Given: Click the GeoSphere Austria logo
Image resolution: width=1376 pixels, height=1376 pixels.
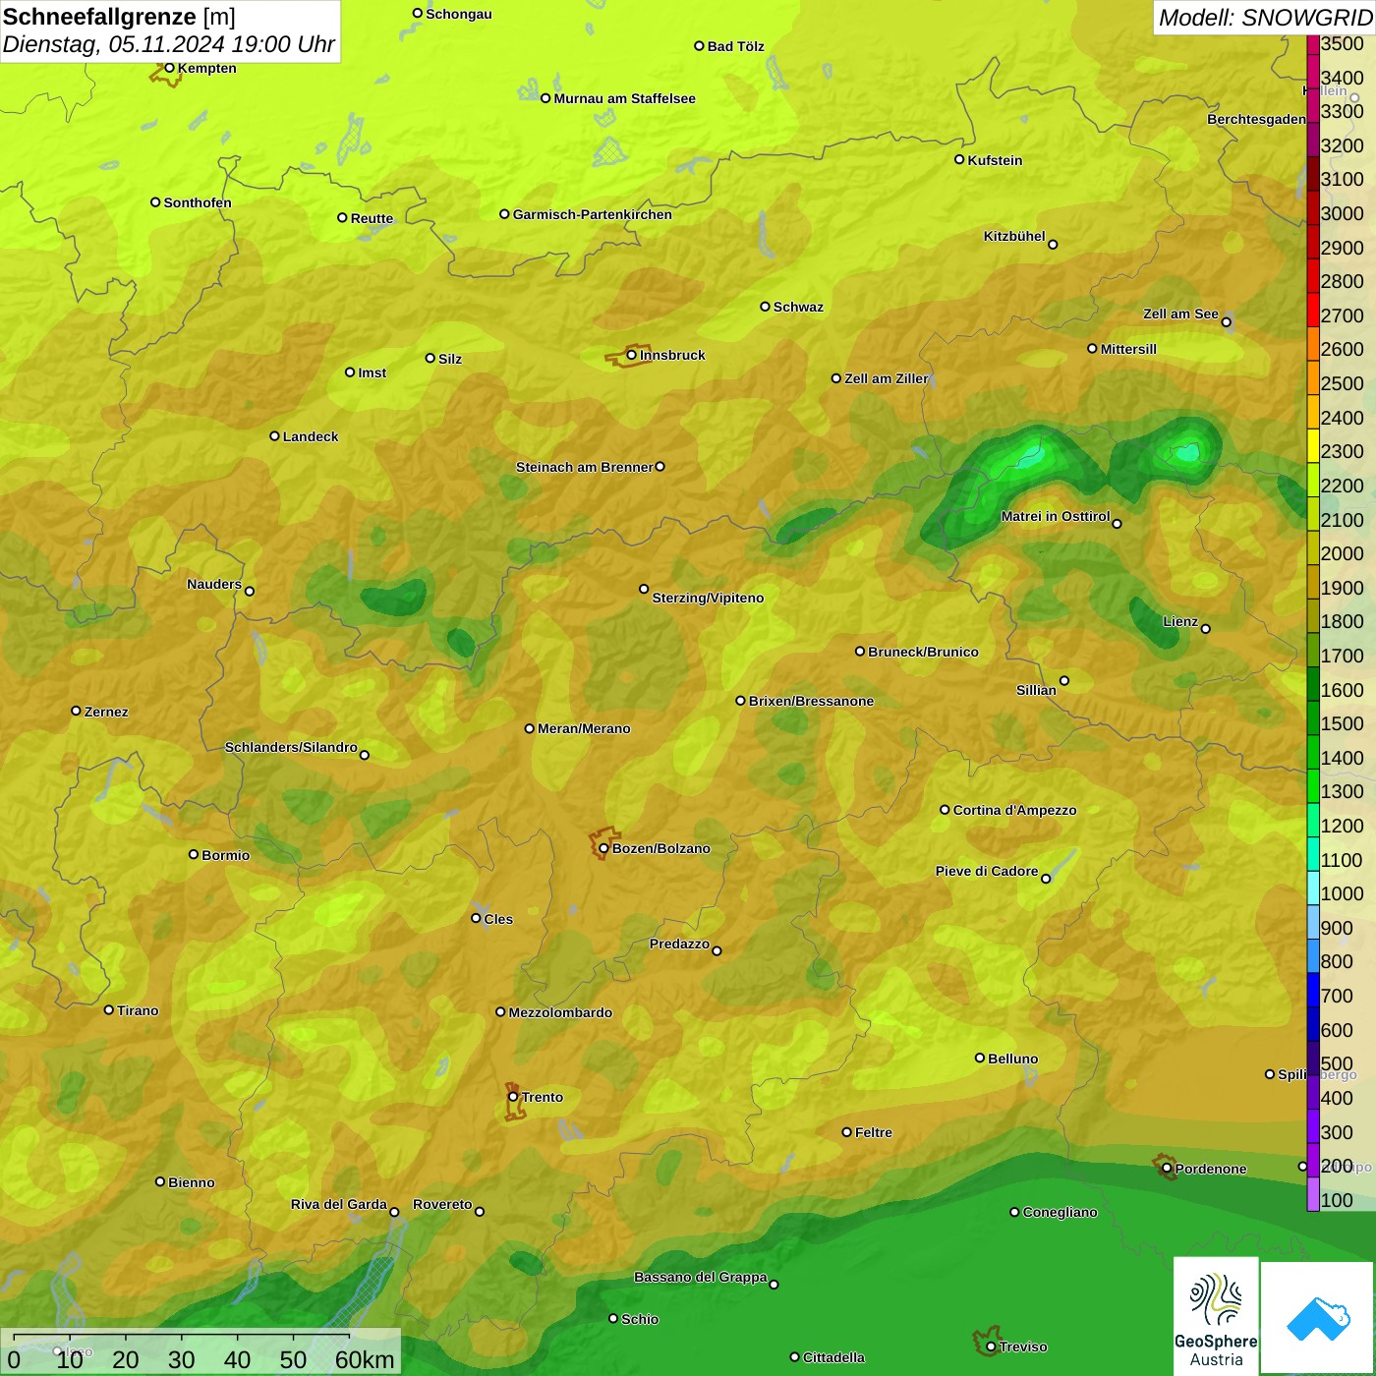Looking at the screenshot, I should pos(1216,1316).
